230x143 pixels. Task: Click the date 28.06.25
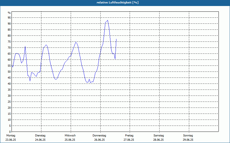(158, 140)
